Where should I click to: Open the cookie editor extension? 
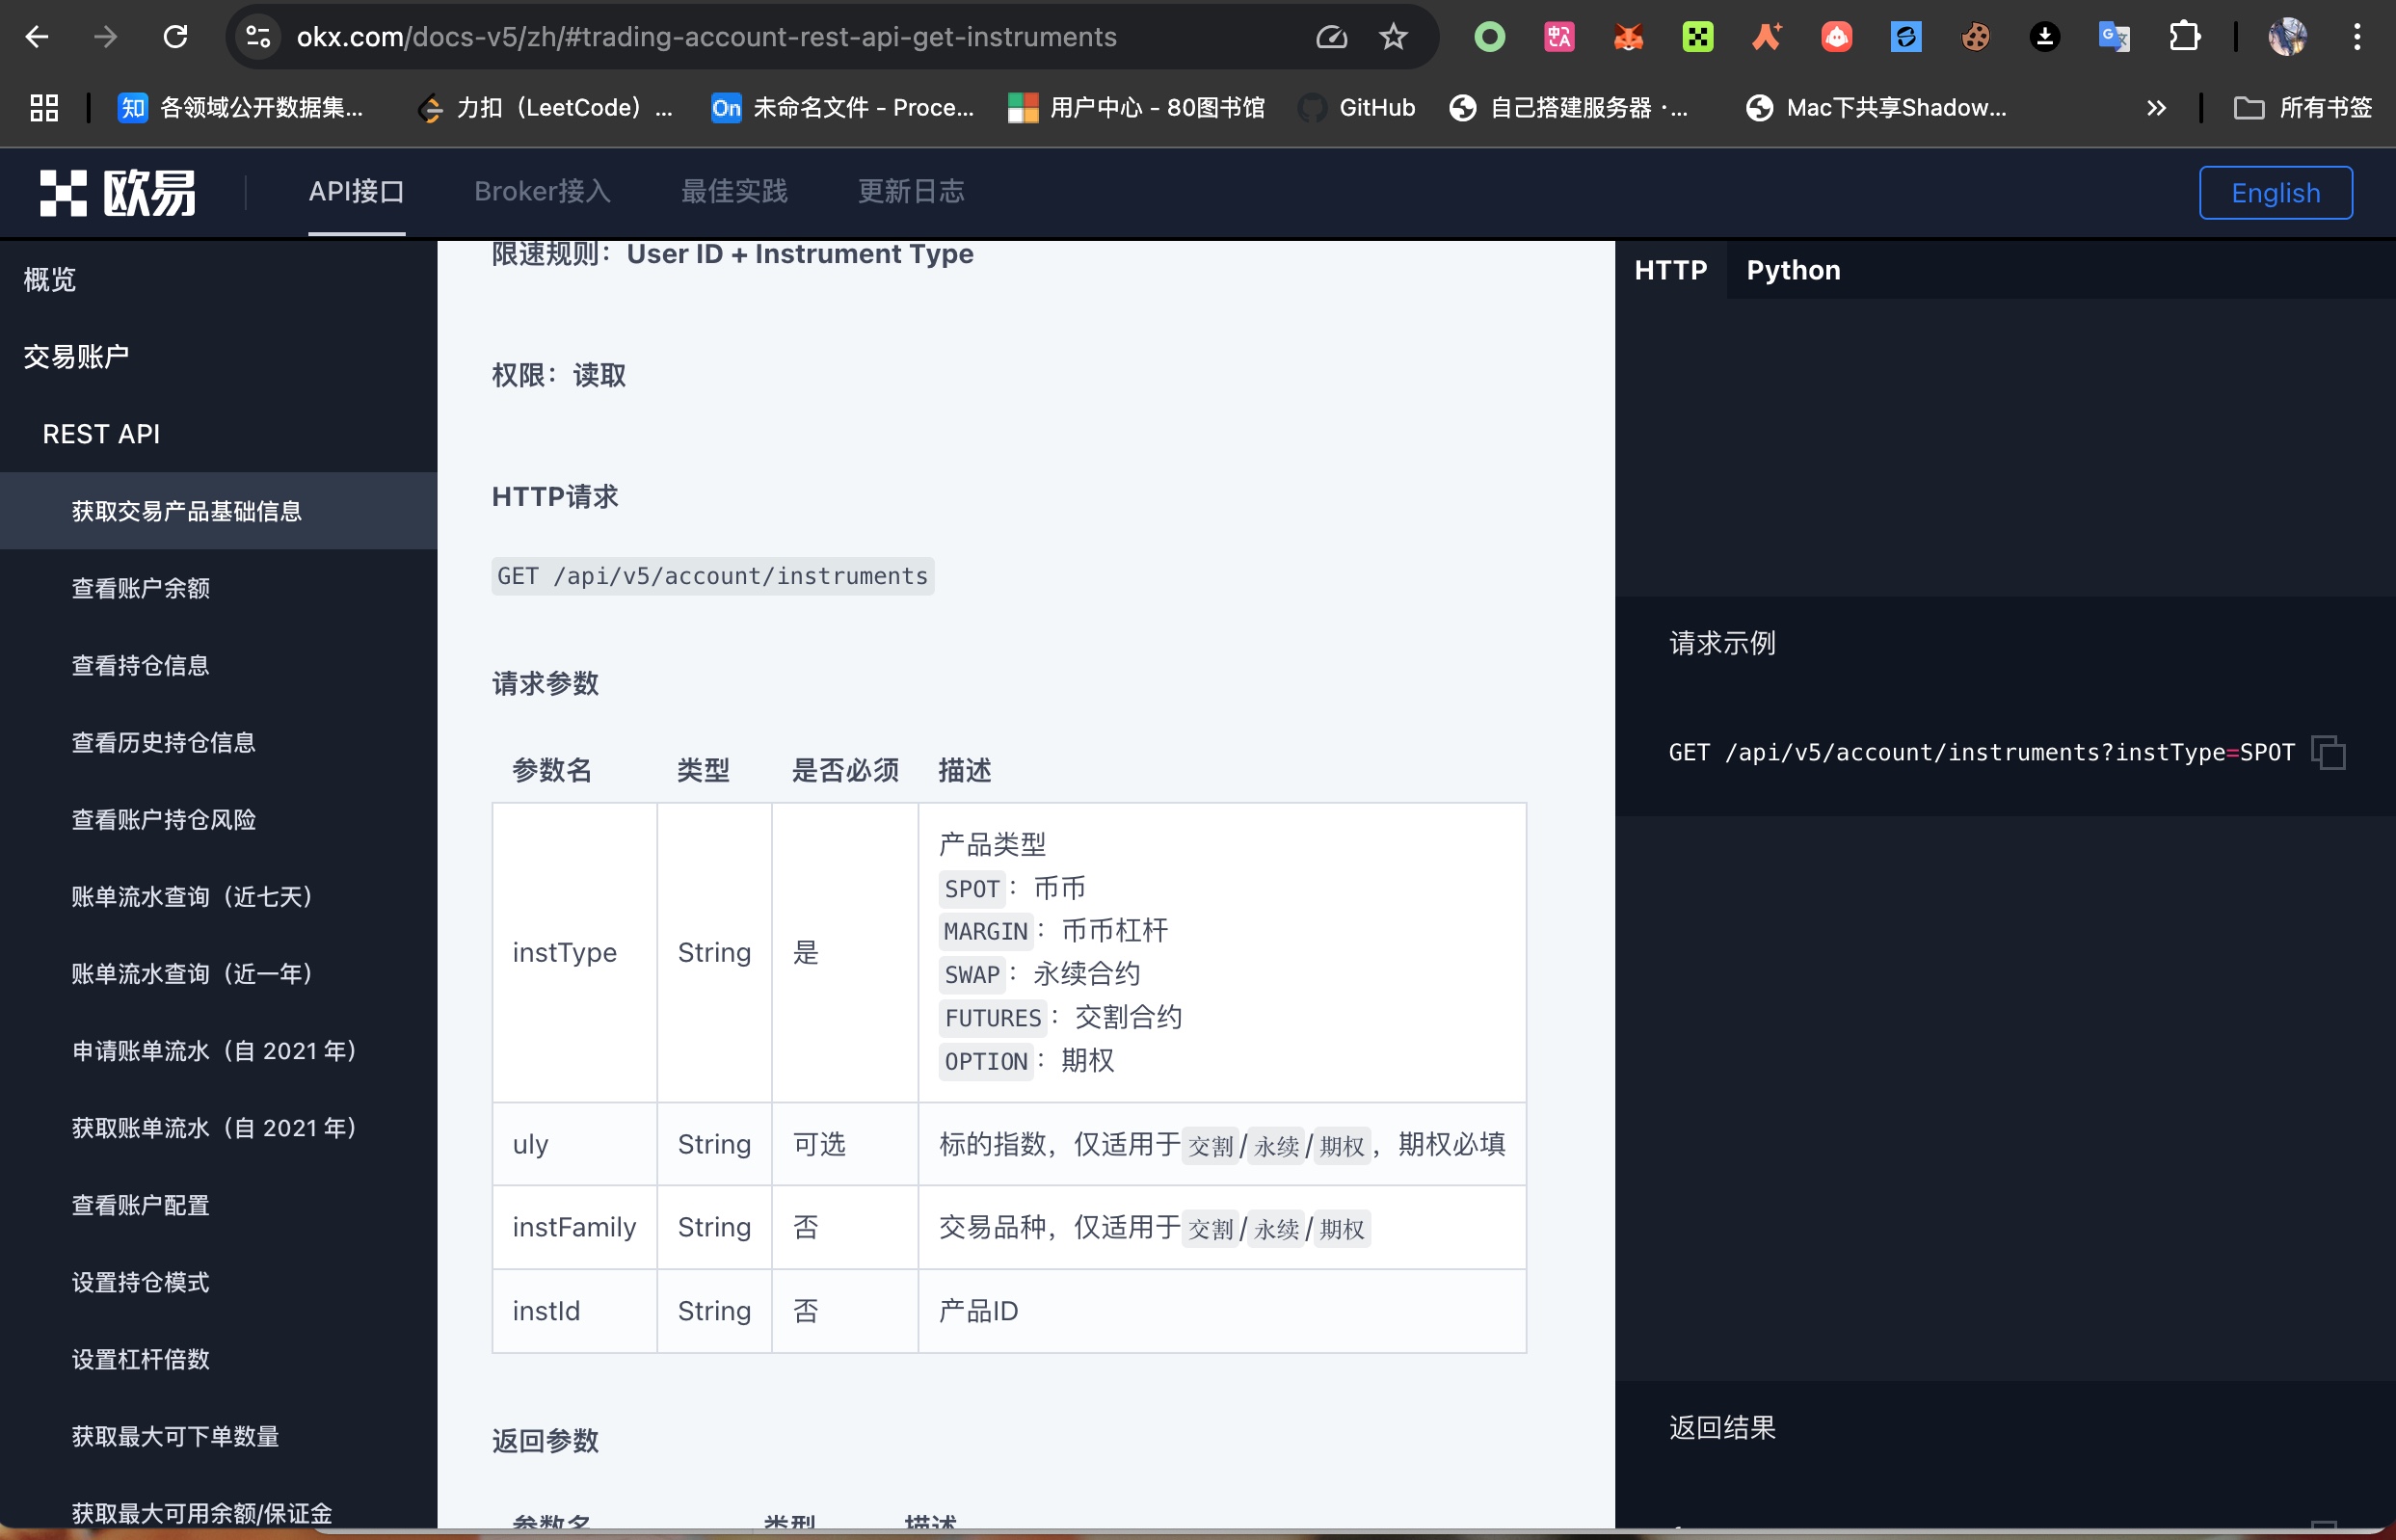tap(1975, 37)
